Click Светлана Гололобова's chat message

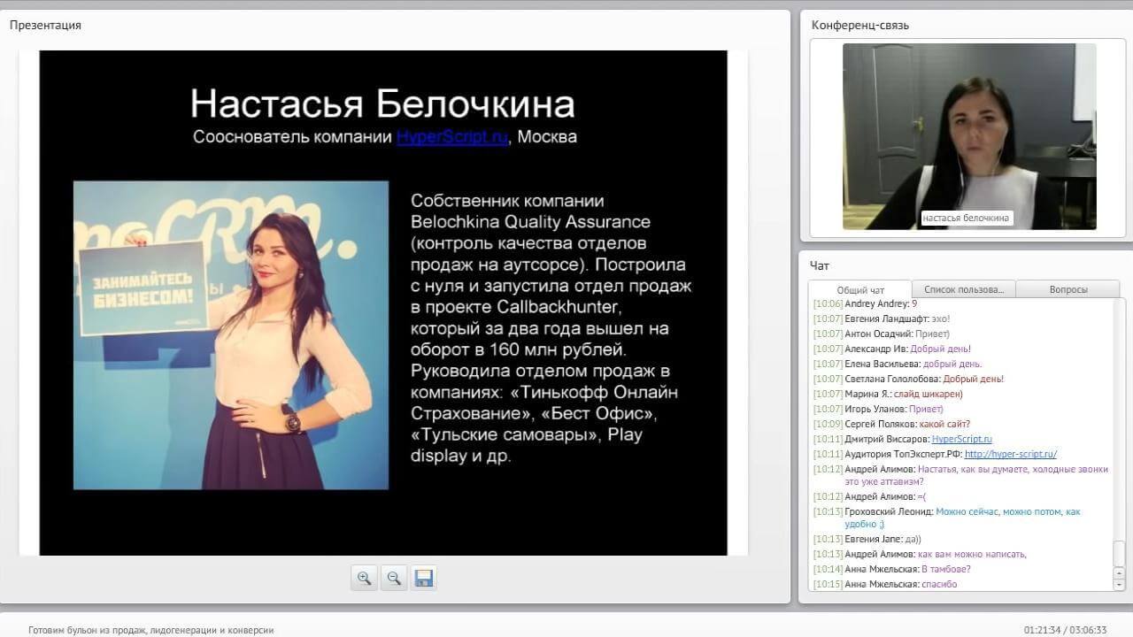908,379
